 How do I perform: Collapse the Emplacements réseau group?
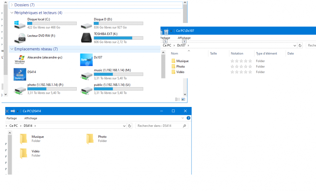coord(12,49)
